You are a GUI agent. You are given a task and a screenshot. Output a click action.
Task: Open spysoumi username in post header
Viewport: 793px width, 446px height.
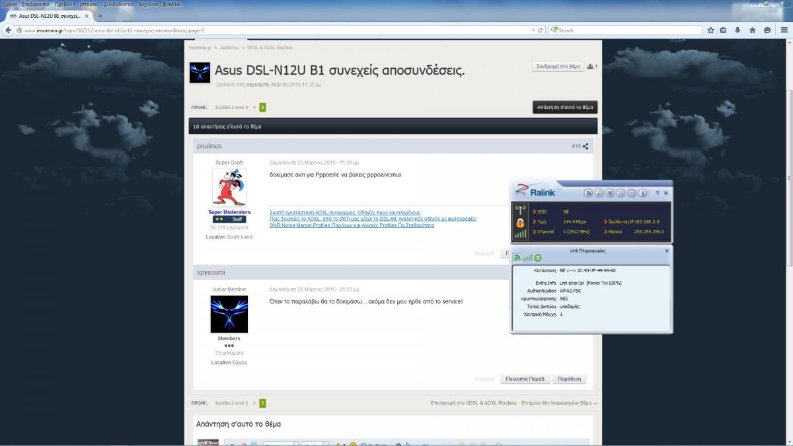click(x=211, y=272)
